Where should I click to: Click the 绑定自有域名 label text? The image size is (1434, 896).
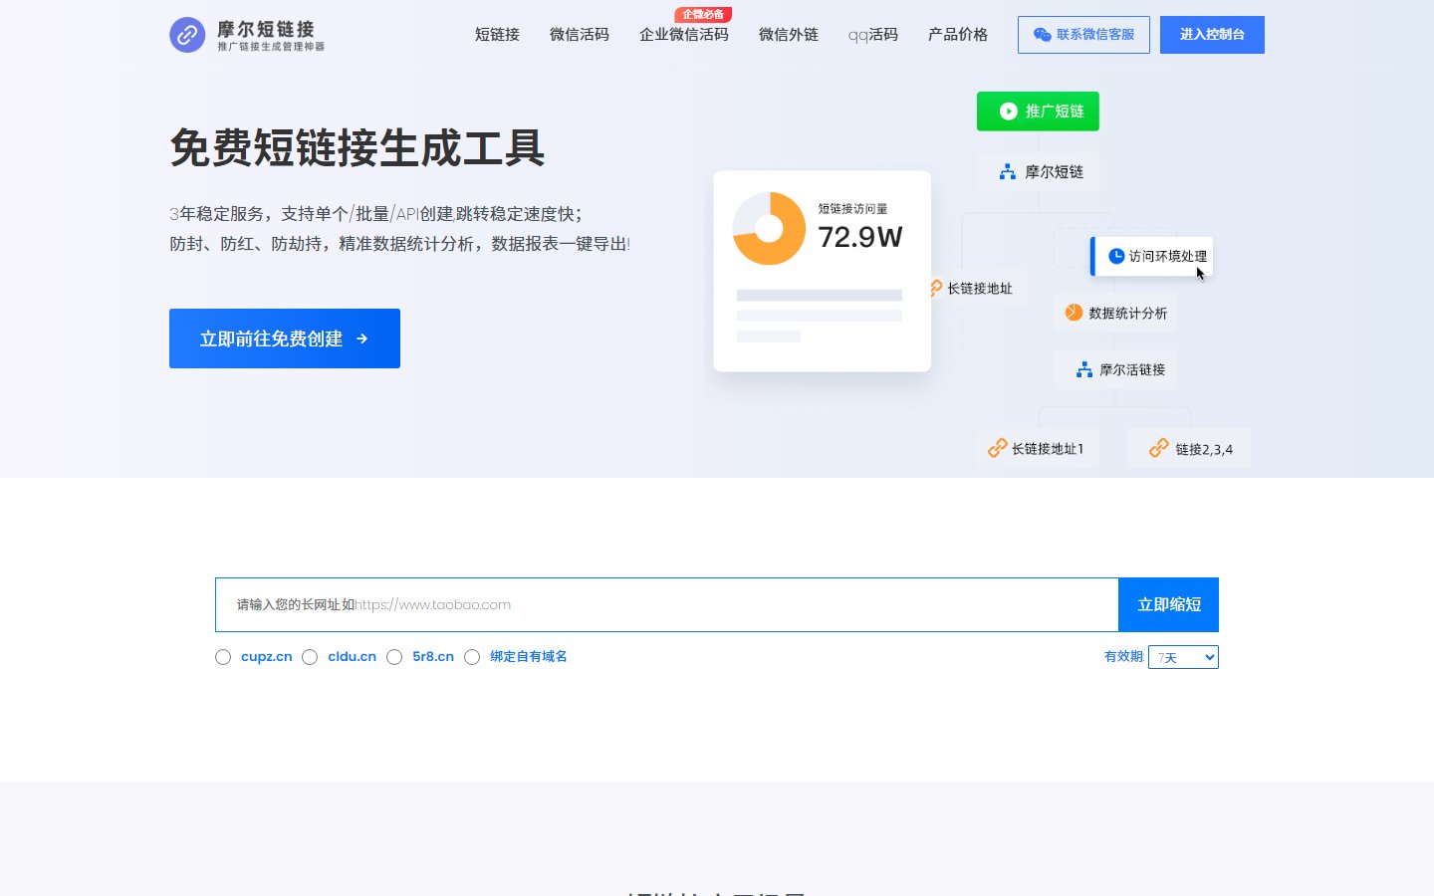(529, 656)
